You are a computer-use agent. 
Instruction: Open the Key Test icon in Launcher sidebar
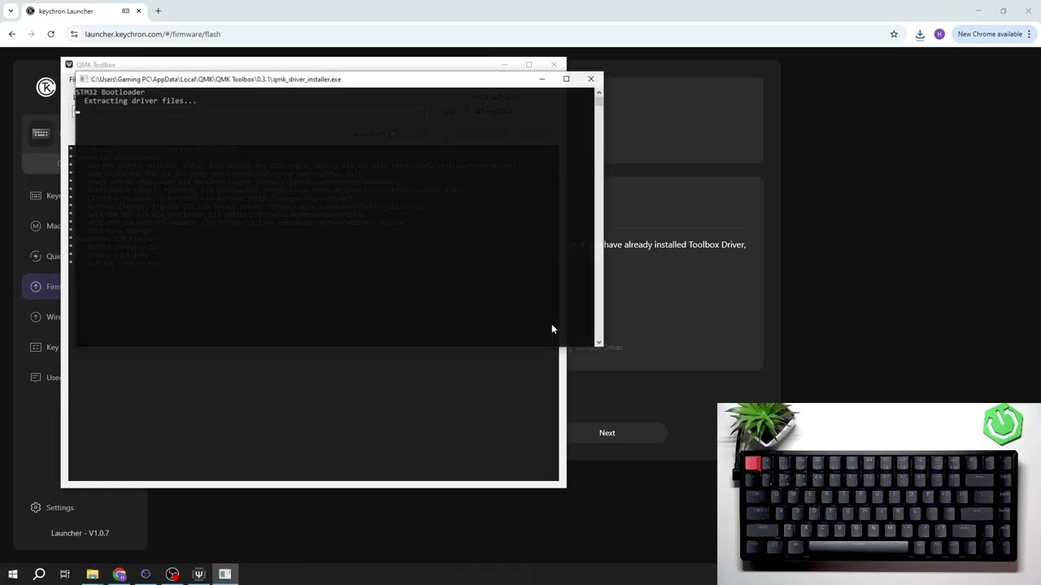(36, 347)
